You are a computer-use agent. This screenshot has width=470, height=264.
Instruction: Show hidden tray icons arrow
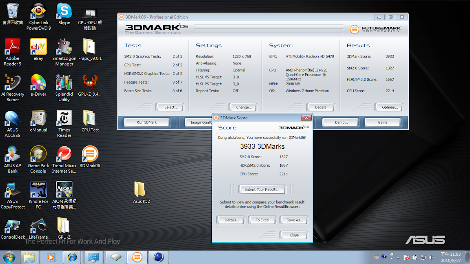398,257
